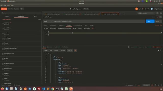Open the user avatar menu
This screenshot has width=163, height=91.
coord(152,9)
